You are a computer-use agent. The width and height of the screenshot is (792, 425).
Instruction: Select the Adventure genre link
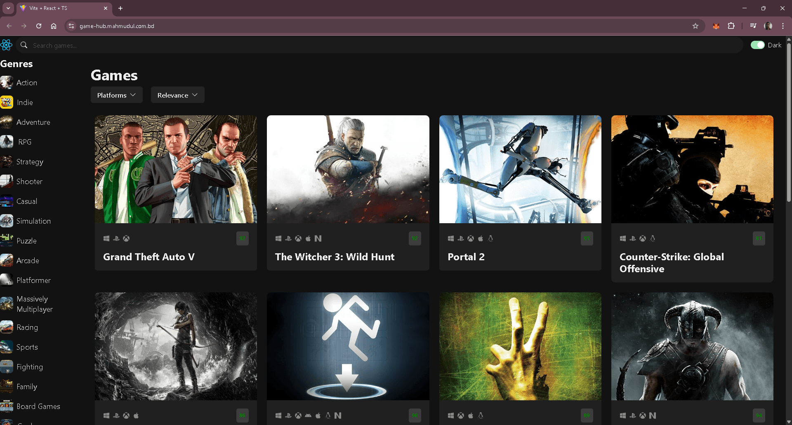pos(33,122)
